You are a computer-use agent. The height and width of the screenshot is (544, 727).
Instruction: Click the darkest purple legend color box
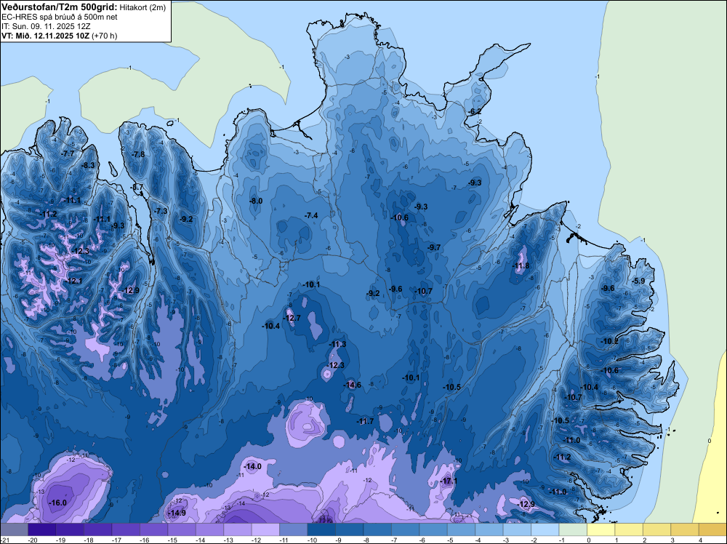(41, 529)
